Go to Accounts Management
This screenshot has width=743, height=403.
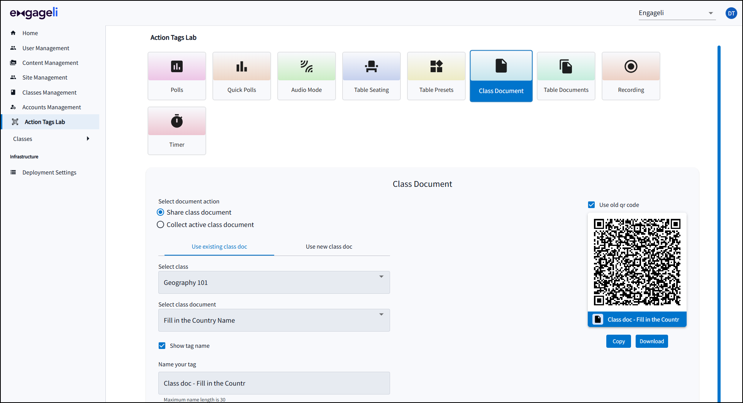52,107
